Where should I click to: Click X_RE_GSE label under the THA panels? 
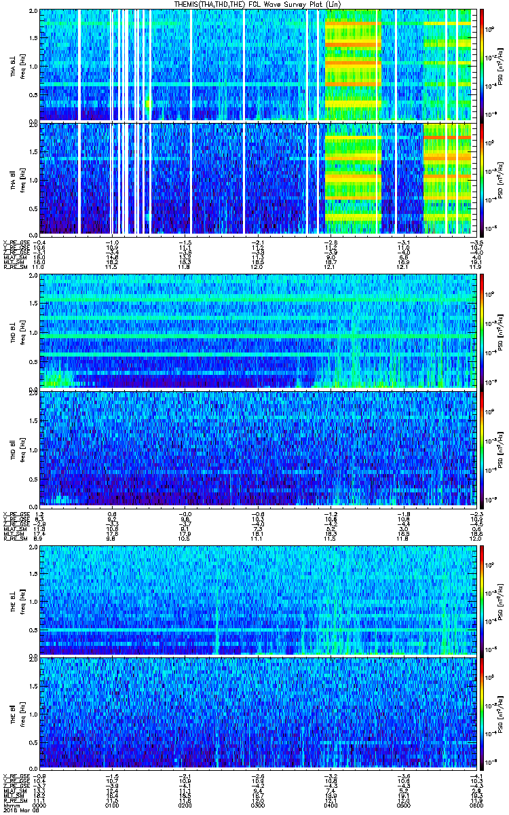pyautogui.click(x=17, y=242)
